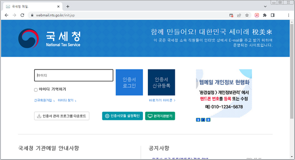Check the 아이디 기억하기 checkbox
295x160 pixels.
36,90
